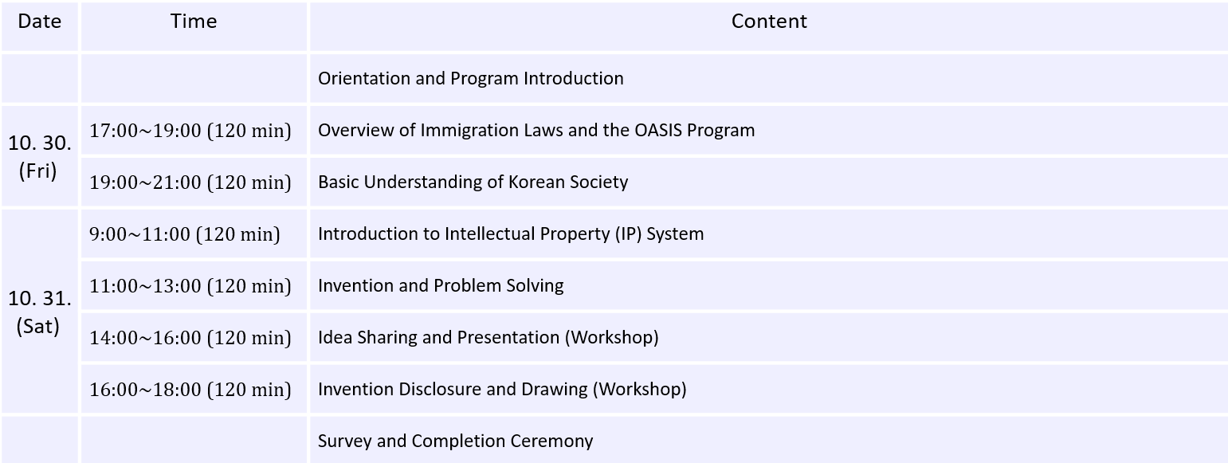This screenshot has height=463, width=1228.
Task: Click the Date column header
Action: click(40, 22)
